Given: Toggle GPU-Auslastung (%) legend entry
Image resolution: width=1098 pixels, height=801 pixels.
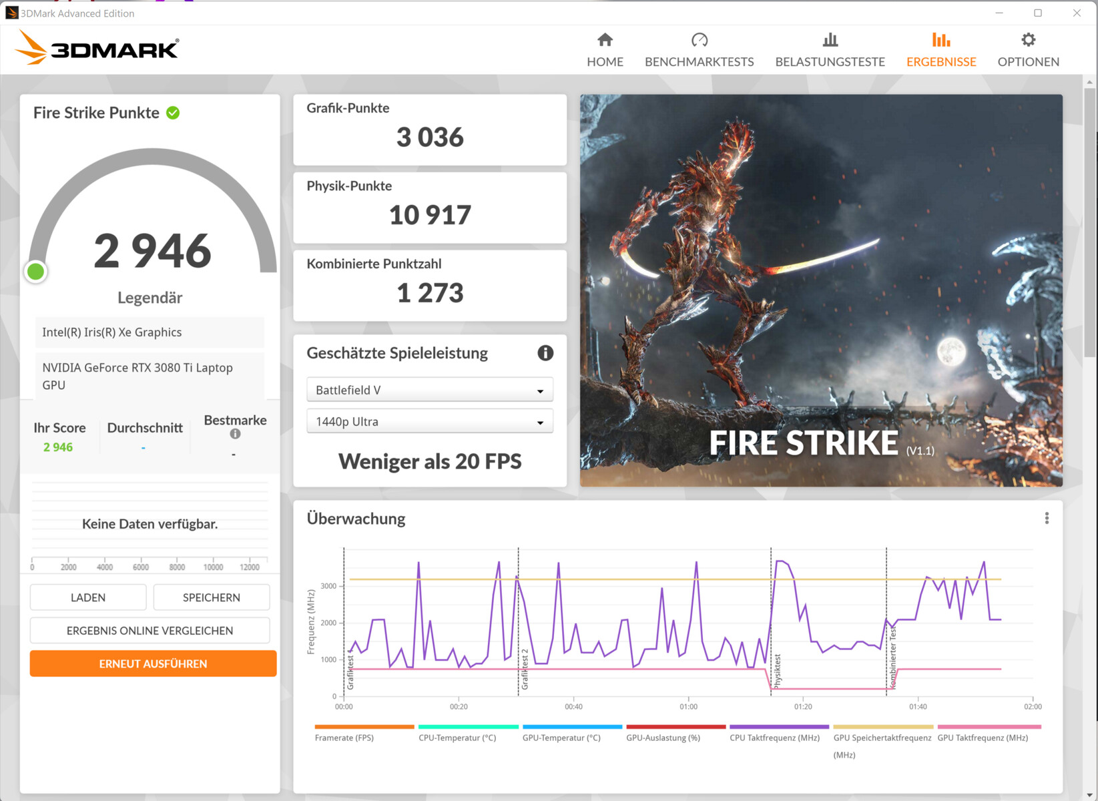Looking at the screenshot, I should click(675, 734).
